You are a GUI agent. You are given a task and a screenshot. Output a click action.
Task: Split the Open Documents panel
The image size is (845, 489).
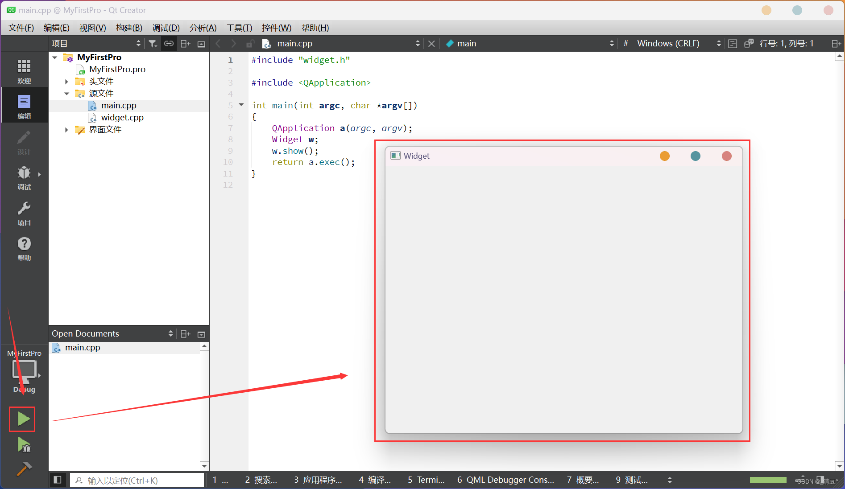point(185,334)
